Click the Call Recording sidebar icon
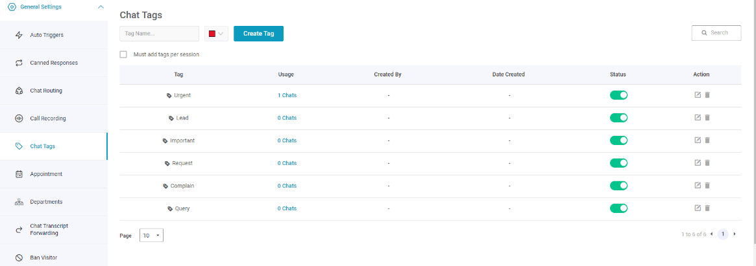 (x=19, y=118)
